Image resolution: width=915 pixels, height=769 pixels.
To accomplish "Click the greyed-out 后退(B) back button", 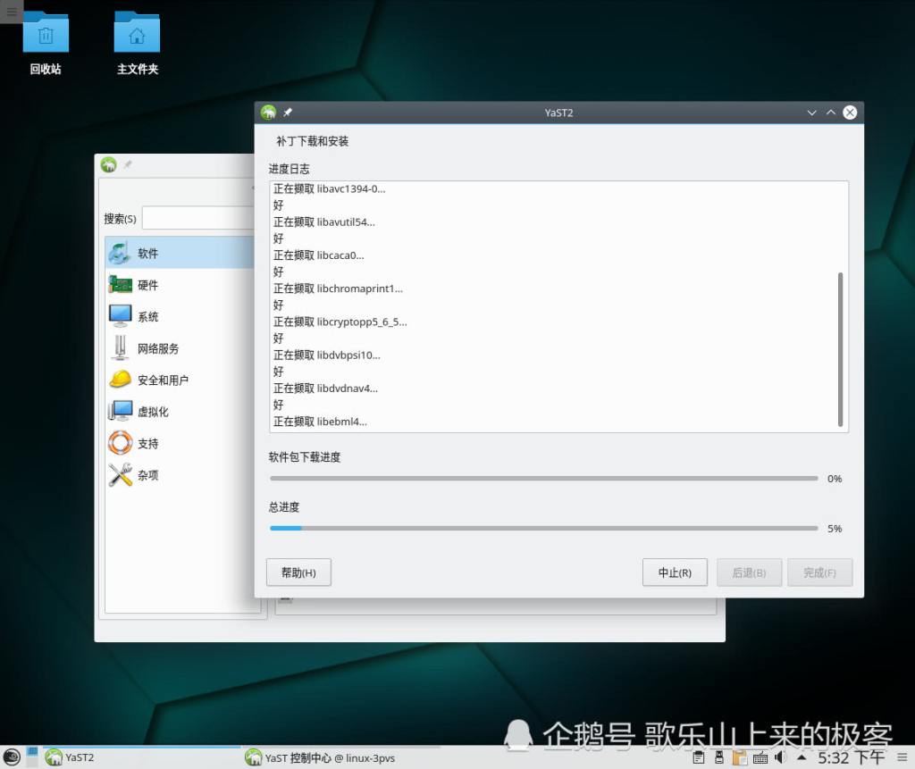I will [750, 573].
